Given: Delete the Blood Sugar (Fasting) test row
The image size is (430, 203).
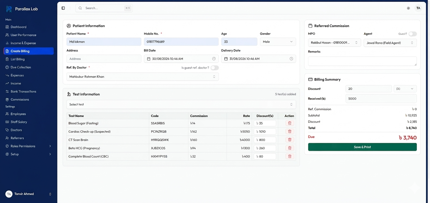Looking at the screenshot, I should click(290, 123).
